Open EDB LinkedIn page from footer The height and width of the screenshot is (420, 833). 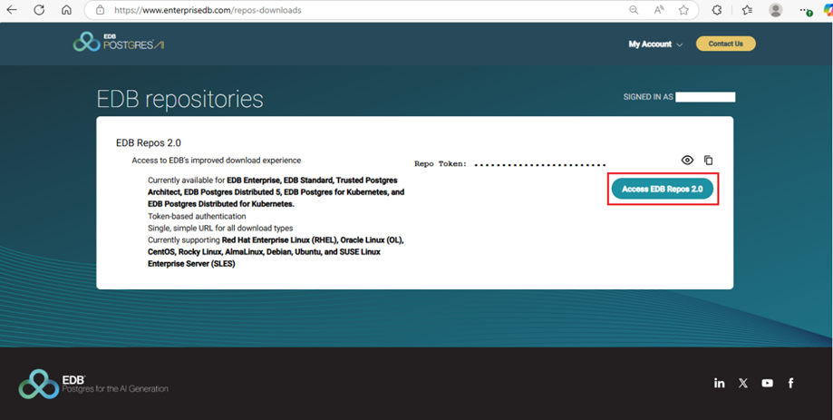click(x=720, y=383)
